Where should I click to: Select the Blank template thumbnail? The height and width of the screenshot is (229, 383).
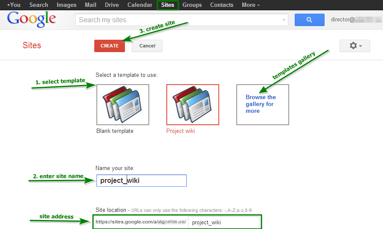click(x=122, y=105)
